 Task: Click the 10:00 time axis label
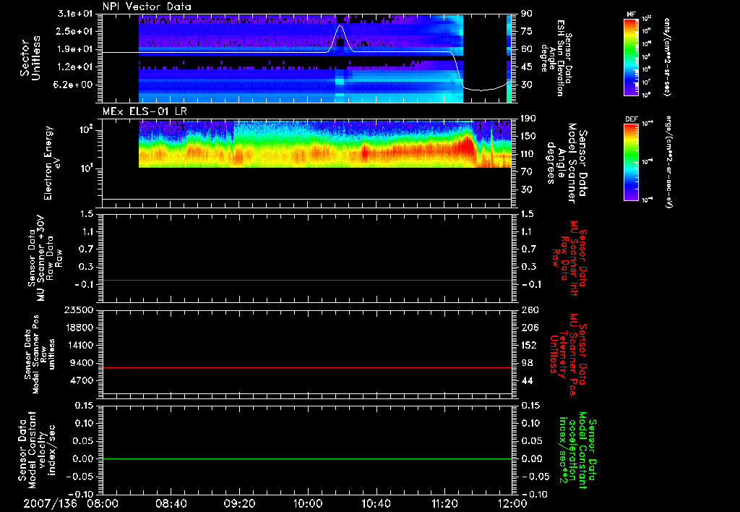coord(308,503)
